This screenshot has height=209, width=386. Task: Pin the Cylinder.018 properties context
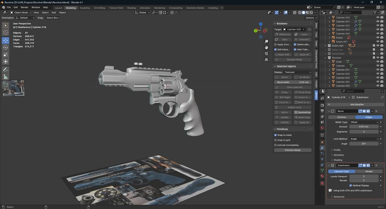[x=382, y=98]
